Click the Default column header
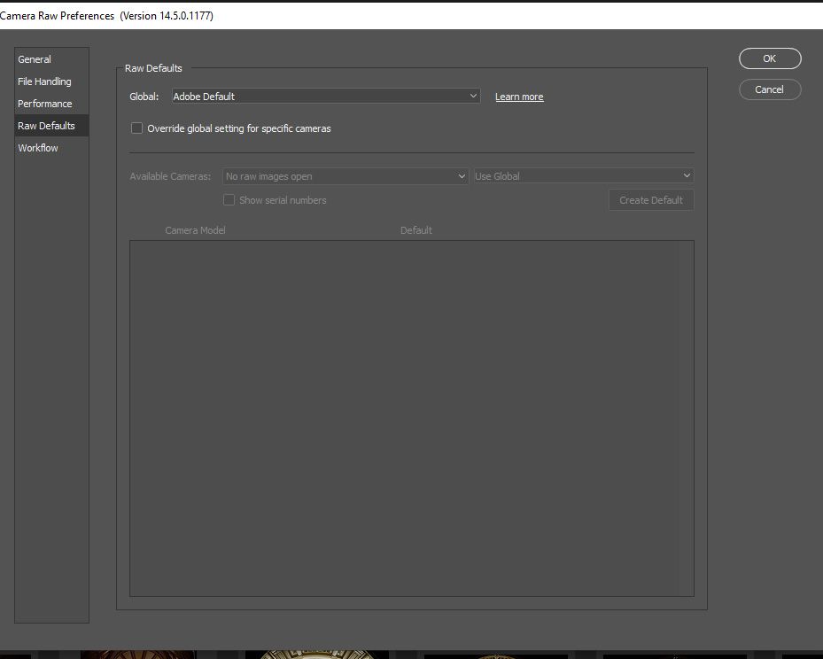The height and width of the screenshot is (659, 823). [x=415, y=230]
